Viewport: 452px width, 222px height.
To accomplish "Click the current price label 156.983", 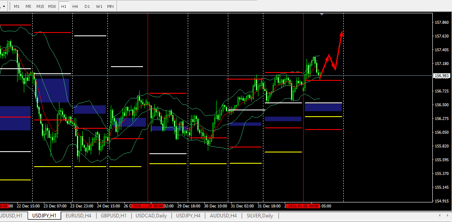I will 441,76.
